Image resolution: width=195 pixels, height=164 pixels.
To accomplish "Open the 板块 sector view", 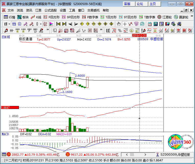I will [x=23, y=17].
